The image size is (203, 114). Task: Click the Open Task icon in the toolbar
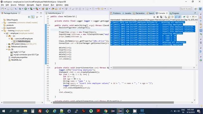coord(56,9)
